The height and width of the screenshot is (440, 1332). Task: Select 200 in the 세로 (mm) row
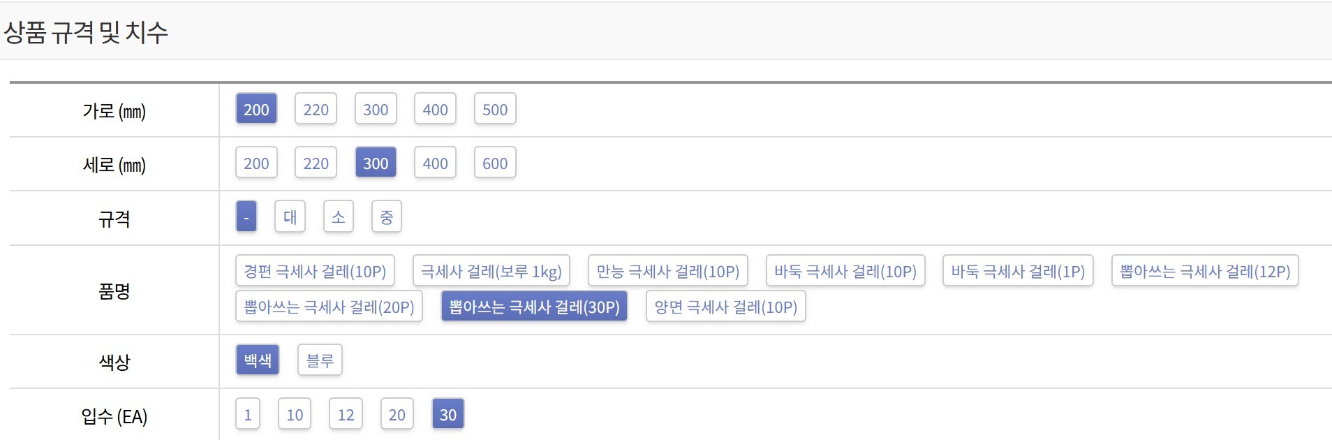tap(256, 163)
